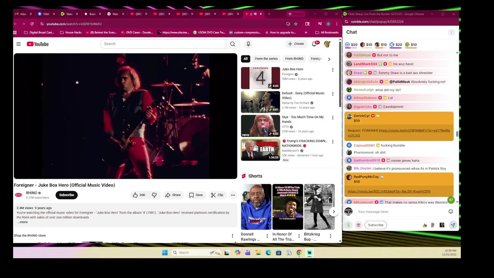Image resolution: width=494 pixels, height=278 pixels.
Task: Save the video to a playlist
Action: 196,195
